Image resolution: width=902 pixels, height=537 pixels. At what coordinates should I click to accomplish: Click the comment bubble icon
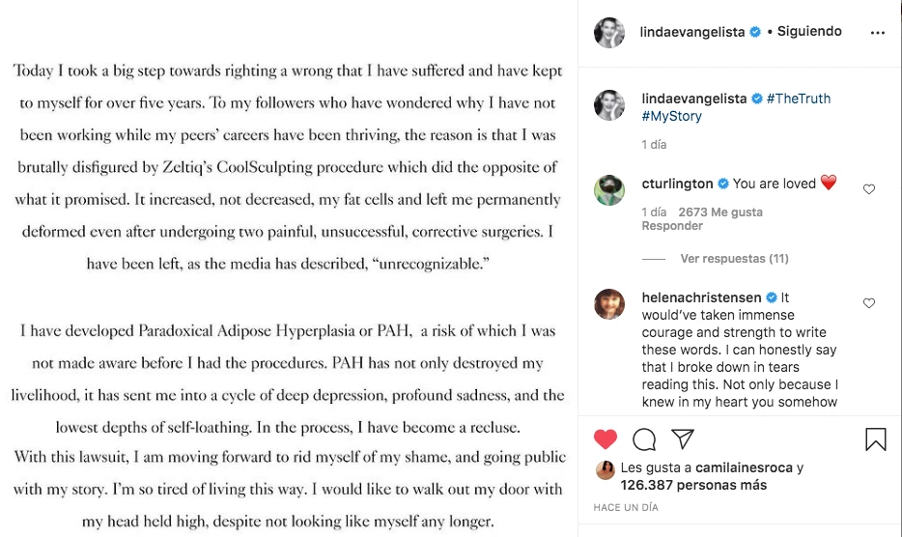click(x=644, y=439)
